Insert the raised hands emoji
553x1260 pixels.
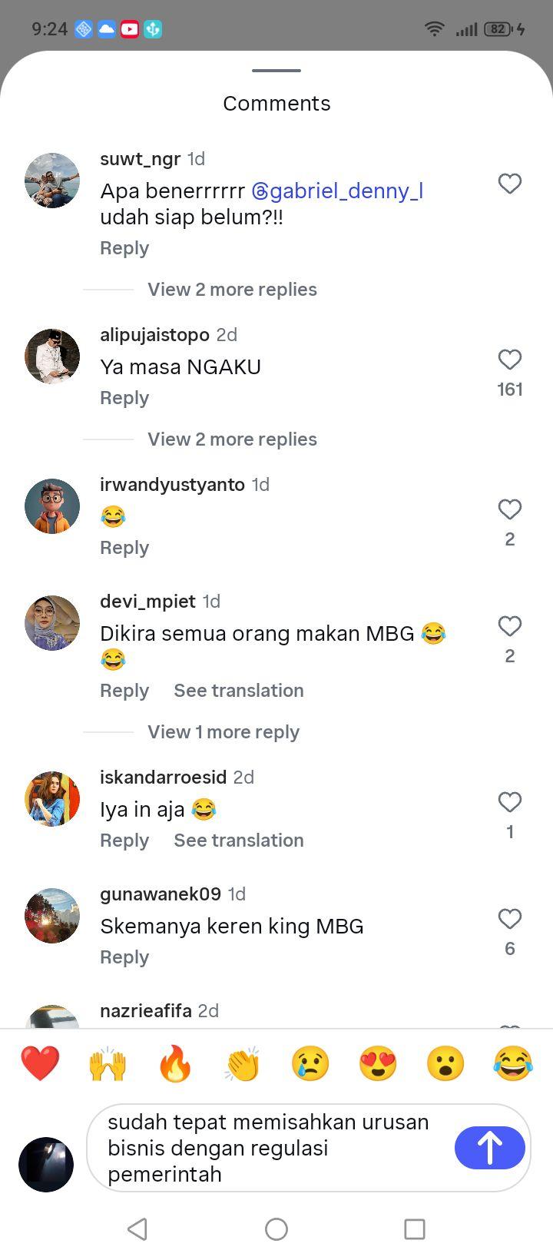coord(108,1064)
